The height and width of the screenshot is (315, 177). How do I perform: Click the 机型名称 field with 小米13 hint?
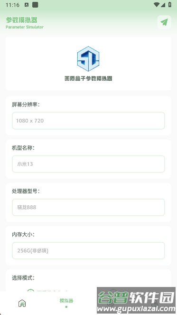[88, 164]
